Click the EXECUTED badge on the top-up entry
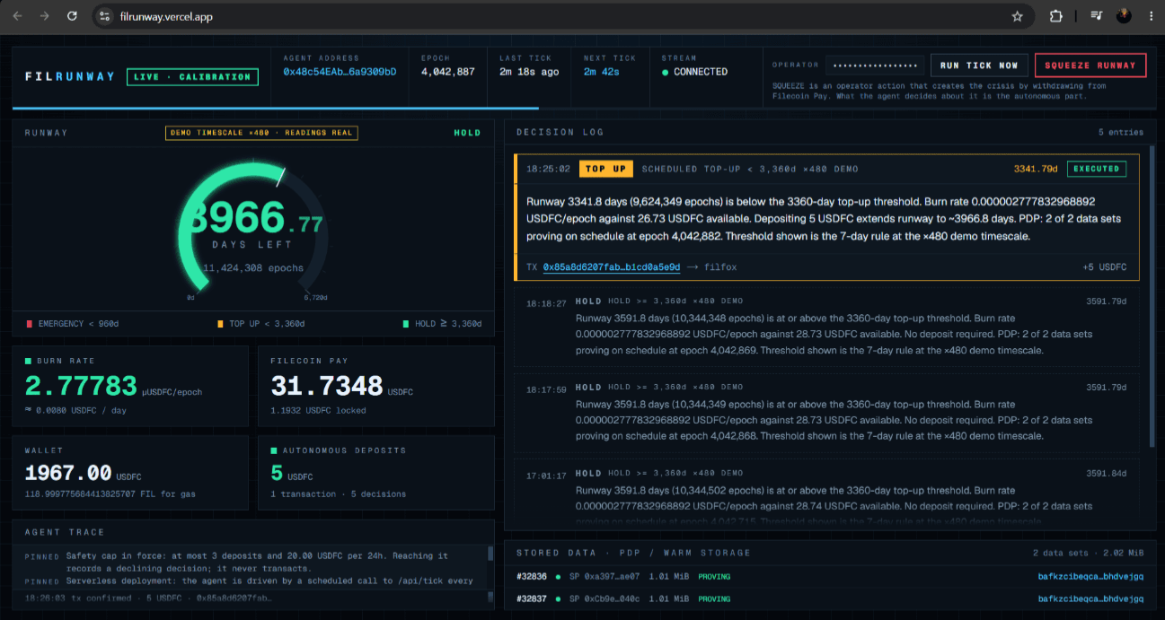This screenshot has width=1165, height=620. click(1097, 168)
